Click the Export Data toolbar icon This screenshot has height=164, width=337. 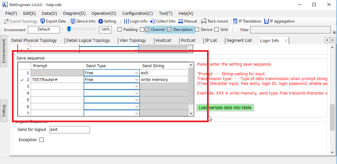click(43, 21)
